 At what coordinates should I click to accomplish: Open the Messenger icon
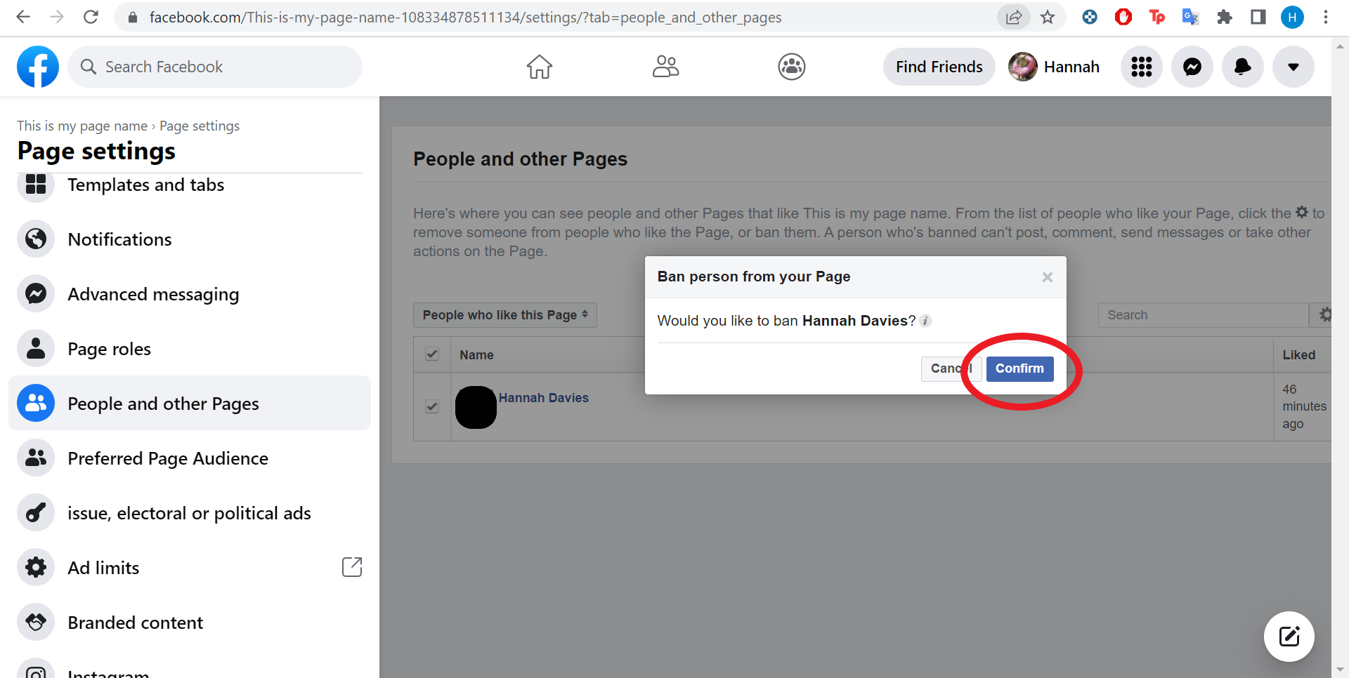click(x=1192, y=67)
